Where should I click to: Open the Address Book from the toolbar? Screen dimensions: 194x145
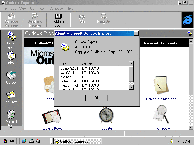(59, 20)
